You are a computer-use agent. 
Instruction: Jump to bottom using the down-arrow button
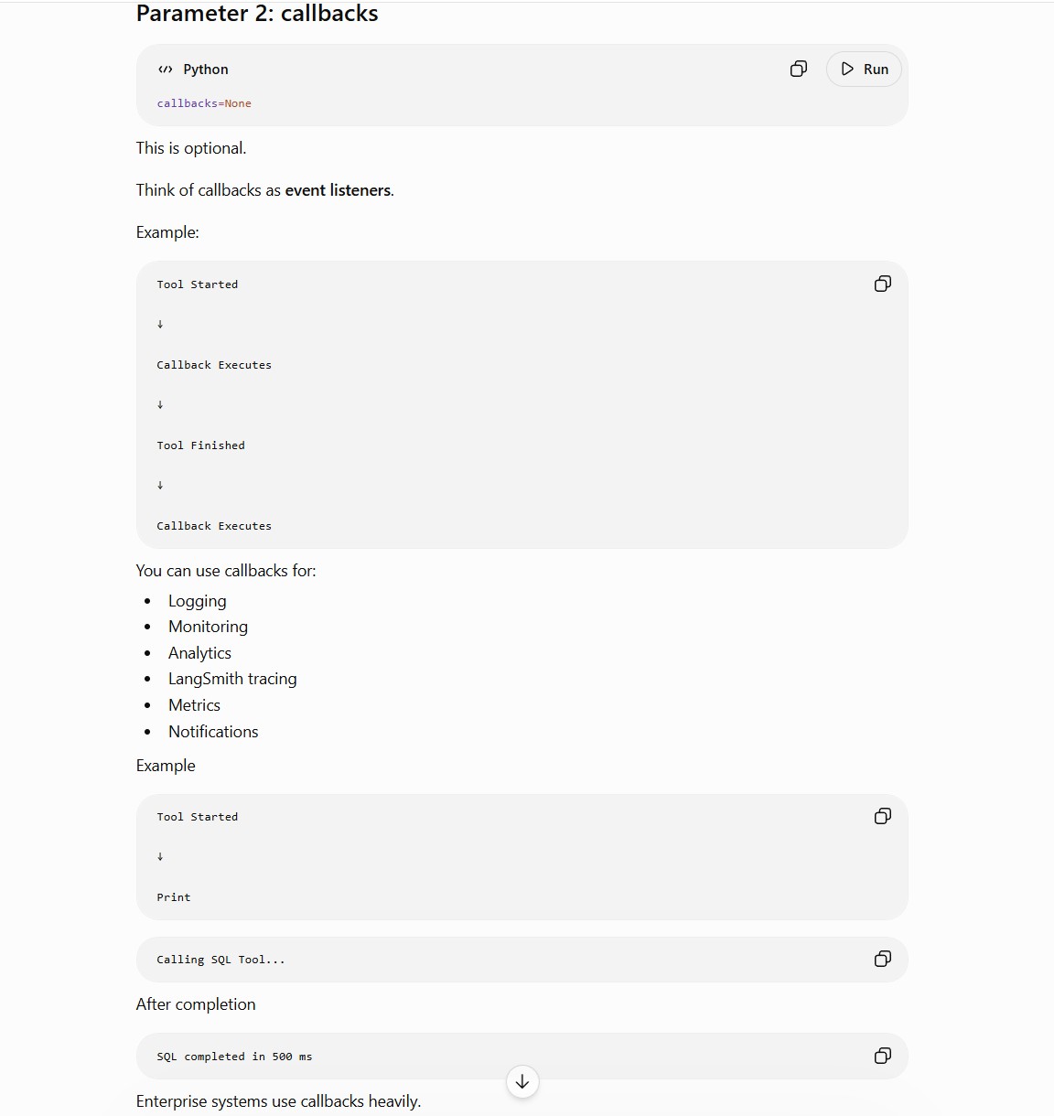click(522, 1081)
